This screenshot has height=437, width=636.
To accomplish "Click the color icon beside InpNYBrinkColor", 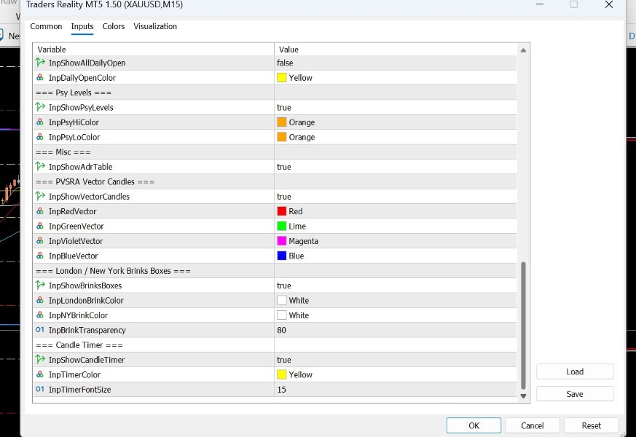I will (x=40, y=315).
